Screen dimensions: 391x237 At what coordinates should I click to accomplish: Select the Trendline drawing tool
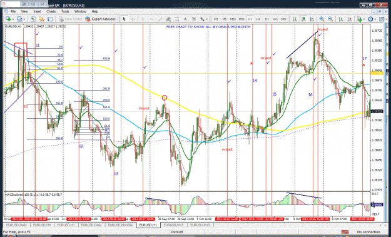point(160,19)
